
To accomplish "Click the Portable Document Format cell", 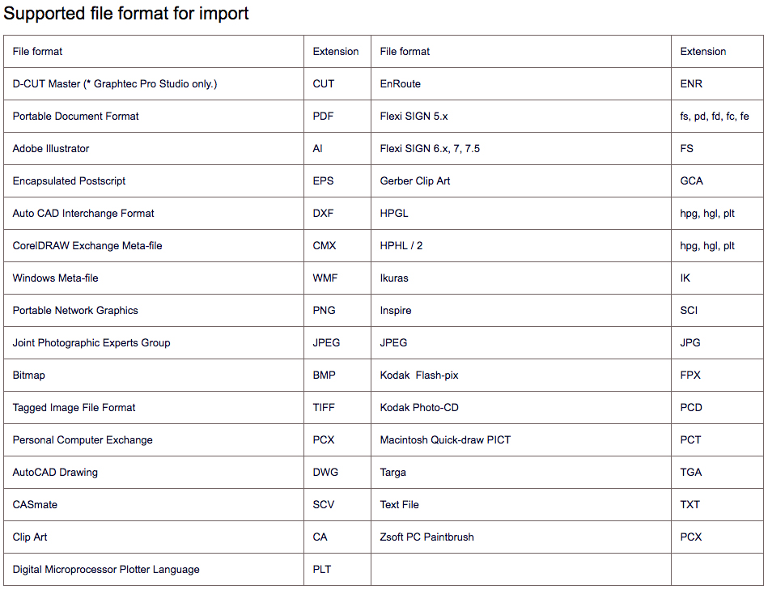I will click(x=76, y=117).
